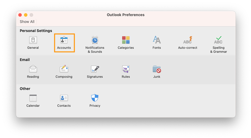Viewport: 251px width, 138px height.
Task: Select the Categories colored squares icon
Action: click(126, 40)
